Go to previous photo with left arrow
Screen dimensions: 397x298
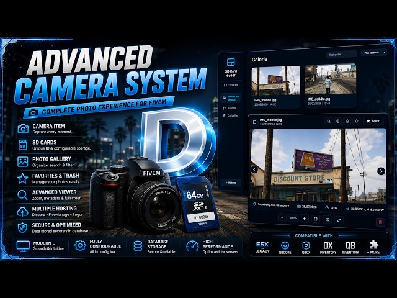(254, 169)
